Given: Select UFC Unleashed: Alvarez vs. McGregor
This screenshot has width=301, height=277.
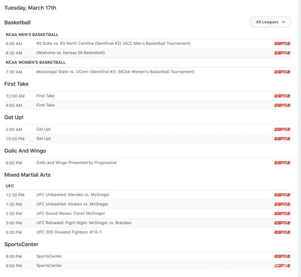Looking at the screenshot, I should coord(72,204).
